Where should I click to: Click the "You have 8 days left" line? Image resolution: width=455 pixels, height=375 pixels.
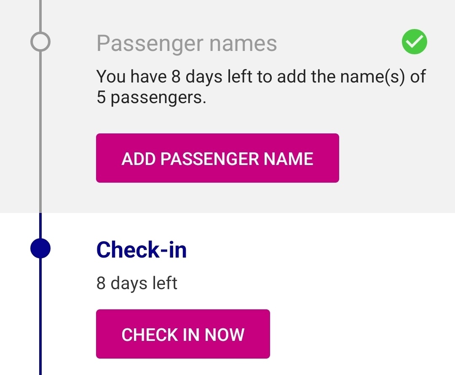(261, 77)
